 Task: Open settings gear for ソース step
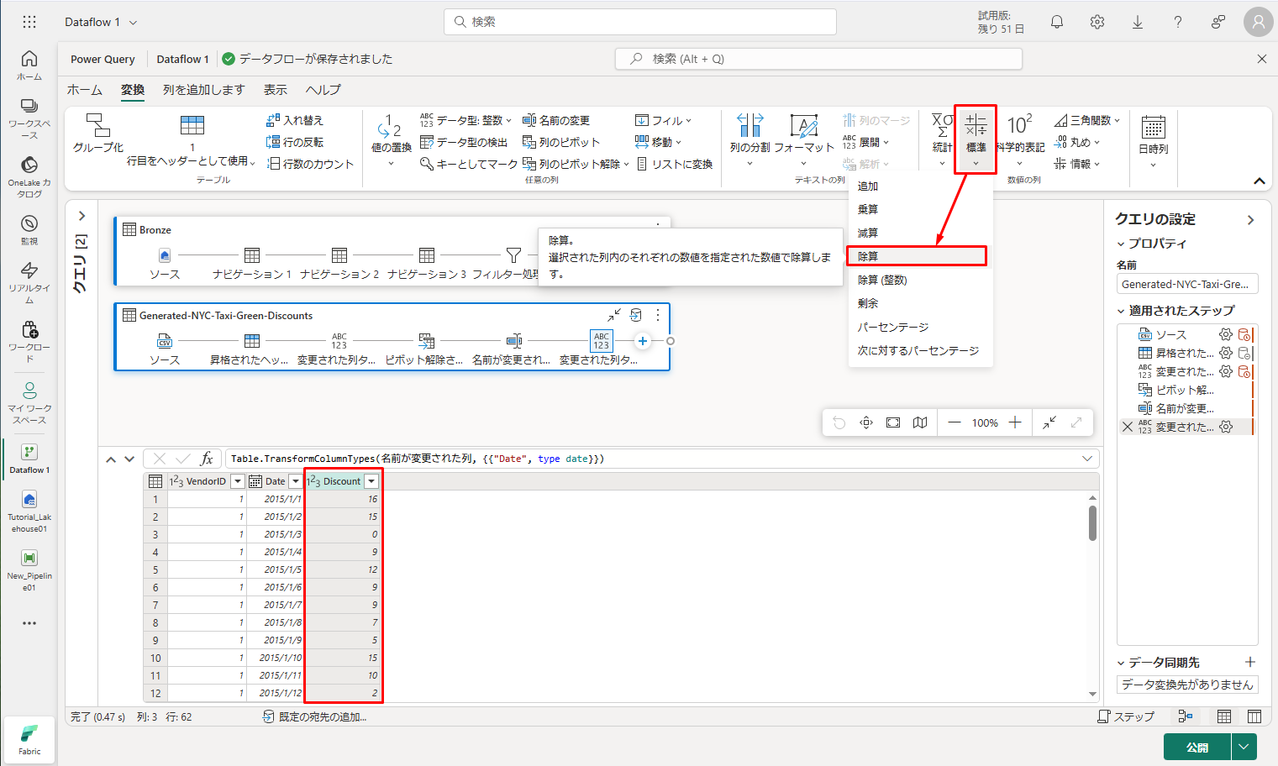click(x=1226, y=334)
